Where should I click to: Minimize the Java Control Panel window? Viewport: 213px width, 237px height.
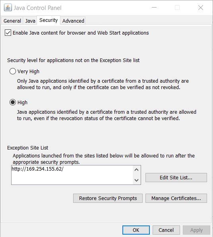click(x=154, y=8)
